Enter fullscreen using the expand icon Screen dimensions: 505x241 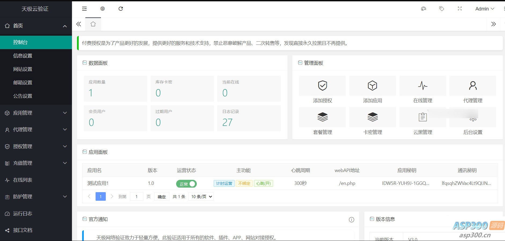tap(460, 9)
